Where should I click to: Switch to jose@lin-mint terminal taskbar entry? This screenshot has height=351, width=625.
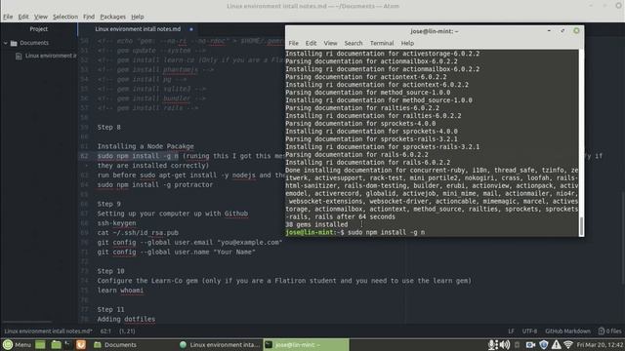(306, 344)
